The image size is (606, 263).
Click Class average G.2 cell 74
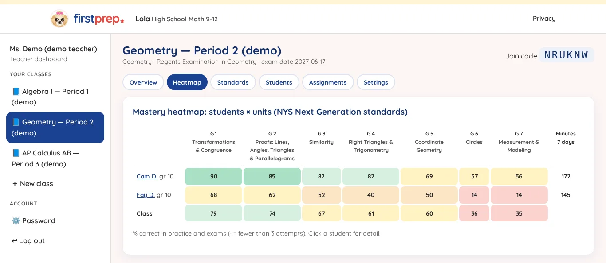[272, 213]
